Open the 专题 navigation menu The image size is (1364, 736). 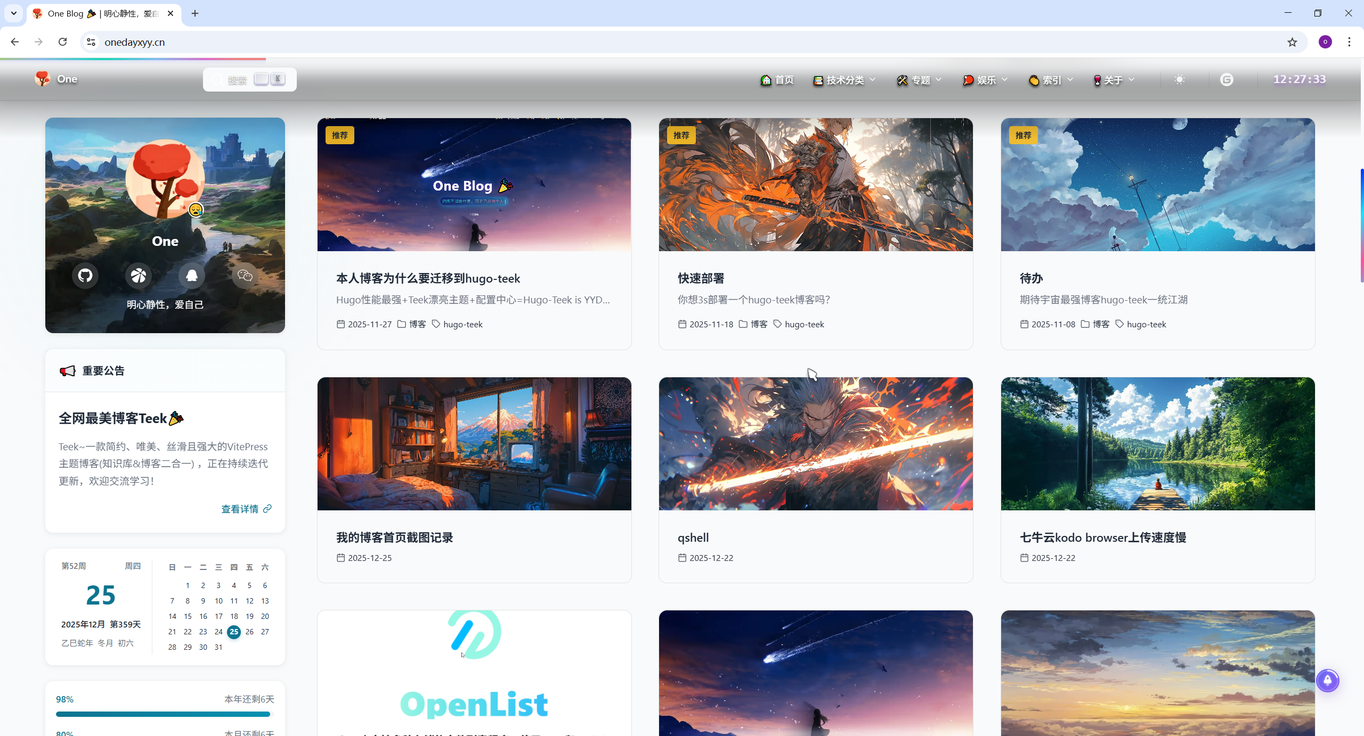point(920,80)
